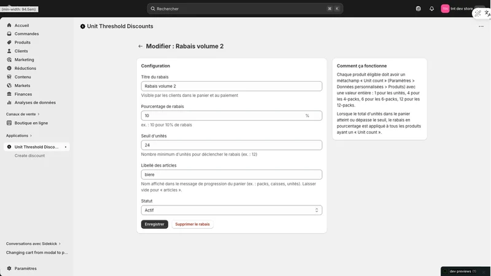Click the search magnifier icon

(x=153, y=9)
